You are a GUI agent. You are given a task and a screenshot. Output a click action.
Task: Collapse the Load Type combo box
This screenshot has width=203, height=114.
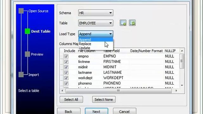tap(96, 34)
